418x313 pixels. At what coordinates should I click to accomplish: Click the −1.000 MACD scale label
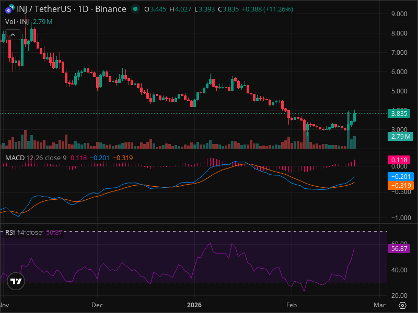(x=401, y=218)
